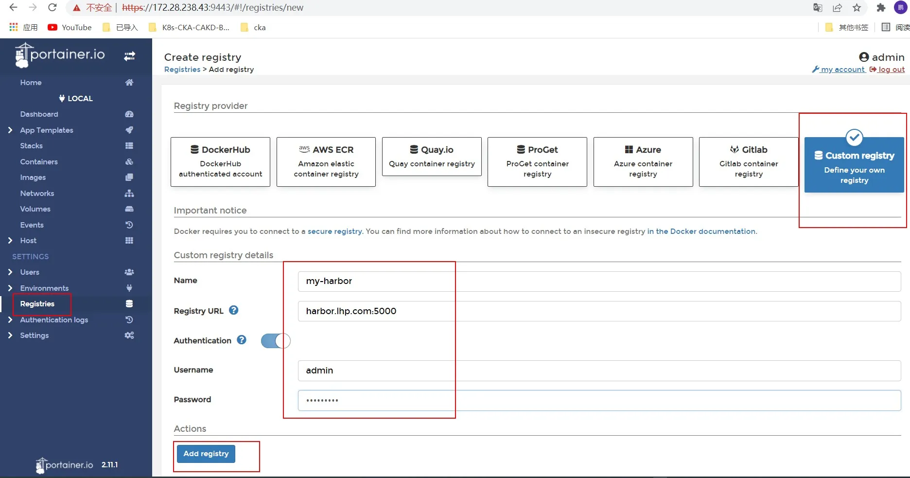Go back with browser back arrow
Image resolution: width=910 pixels, height=478 pixels.
pyautogui.click(x=14, y=7)
